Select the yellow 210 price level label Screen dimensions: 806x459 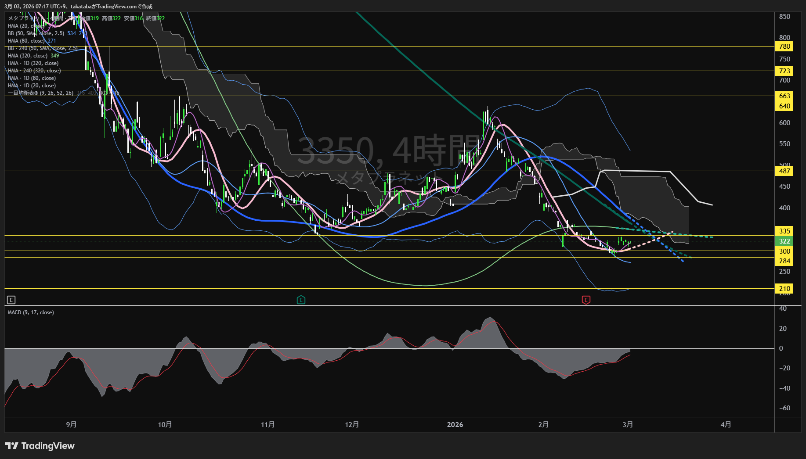coord(784,289)
